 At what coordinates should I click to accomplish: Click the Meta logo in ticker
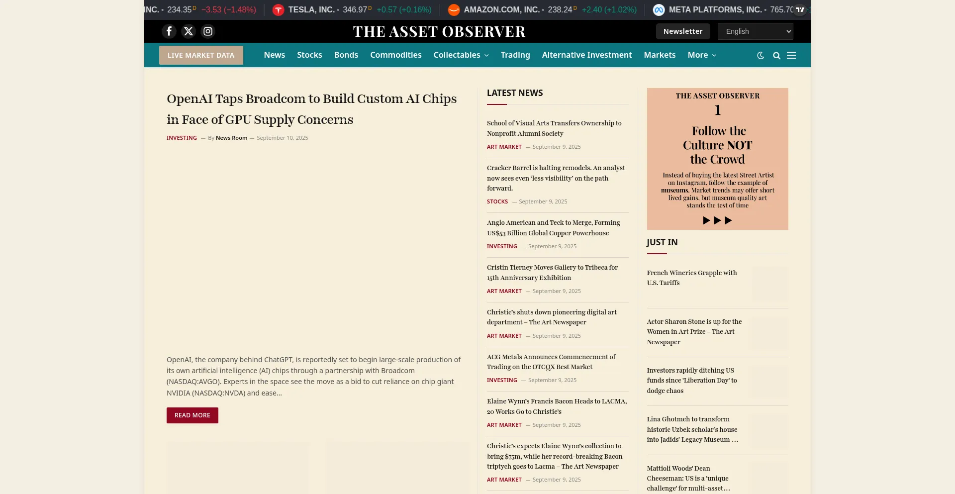point(659,10)
